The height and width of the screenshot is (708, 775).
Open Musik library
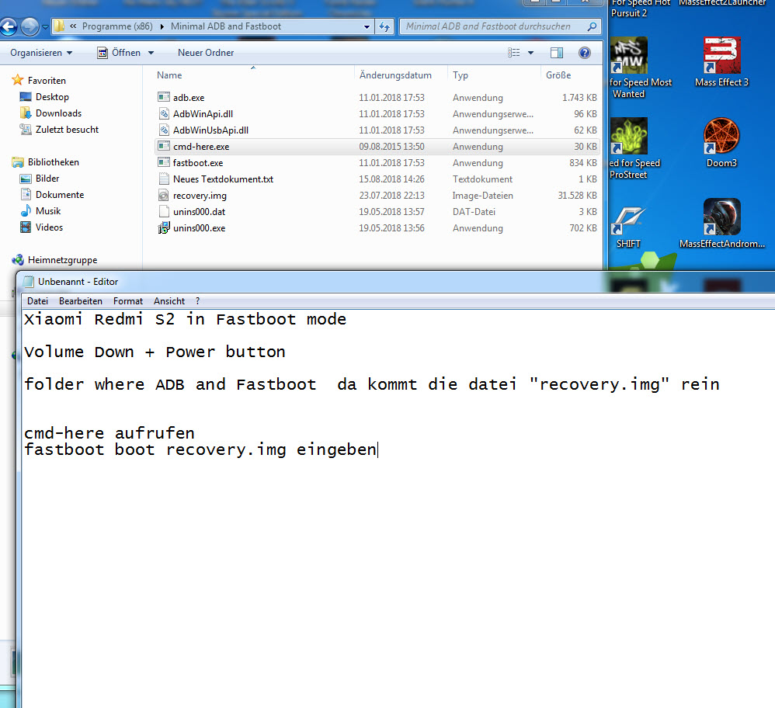48,211
